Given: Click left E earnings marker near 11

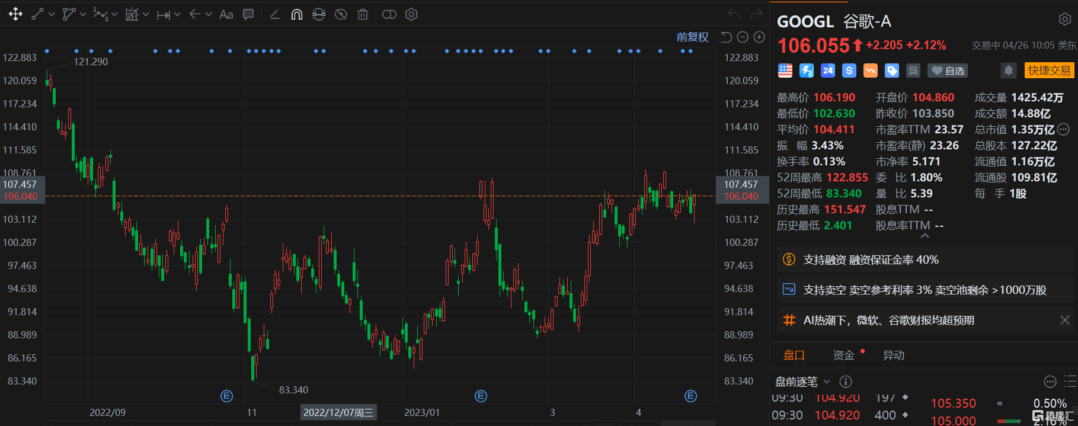Looking at the screenshot, I should [x=226, y=396].
